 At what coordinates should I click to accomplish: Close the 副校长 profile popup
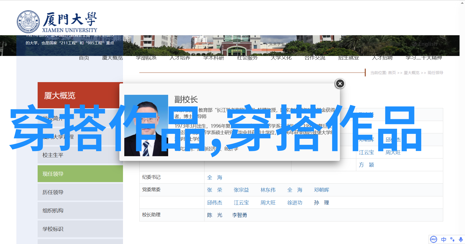pos(340,84)
